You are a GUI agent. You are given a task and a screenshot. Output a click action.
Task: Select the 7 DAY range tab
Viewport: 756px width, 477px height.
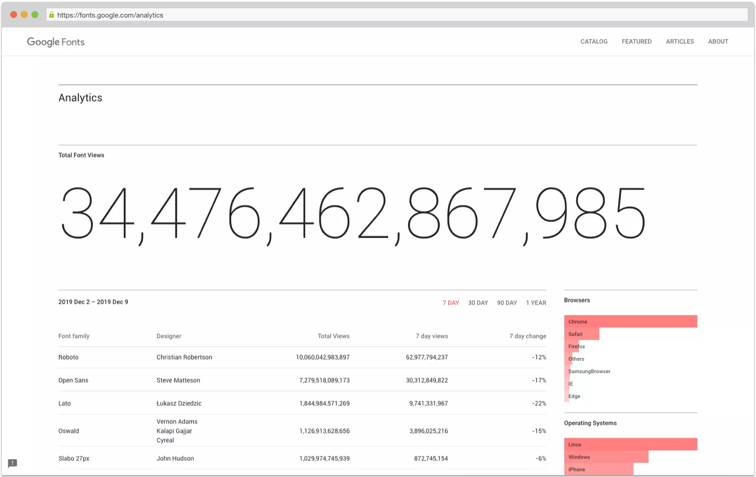[x=451, y=303]
